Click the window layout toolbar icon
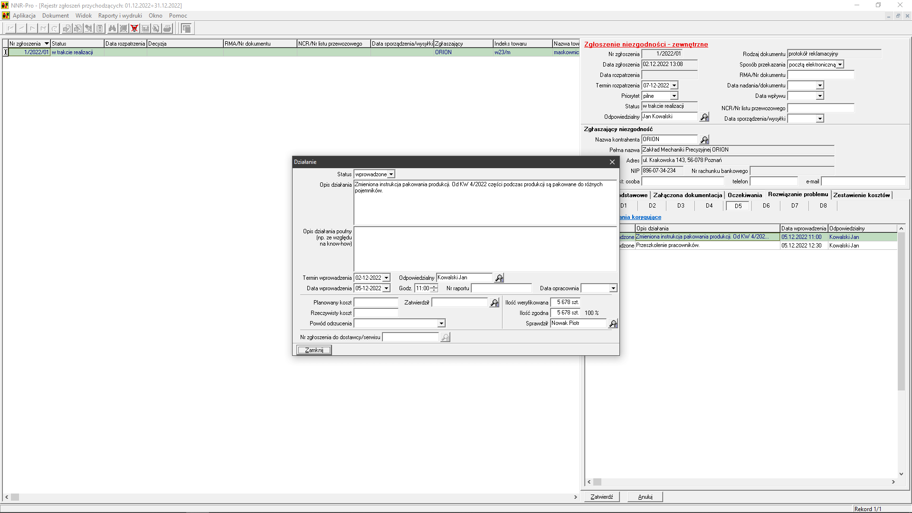Viewport: 912px width, 513px height. click(x=187, y=28)
